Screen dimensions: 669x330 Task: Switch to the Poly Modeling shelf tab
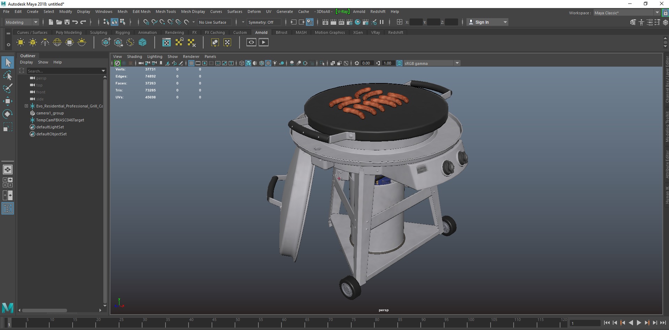[x=68, y=32]
